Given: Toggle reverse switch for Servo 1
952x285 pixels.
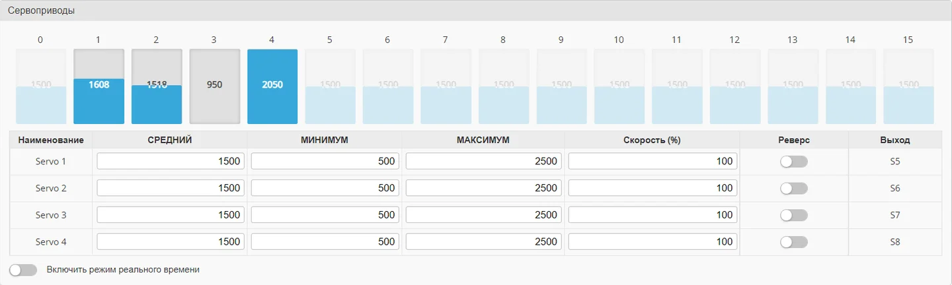Looking at the screenshot, I should click(794, 162).
